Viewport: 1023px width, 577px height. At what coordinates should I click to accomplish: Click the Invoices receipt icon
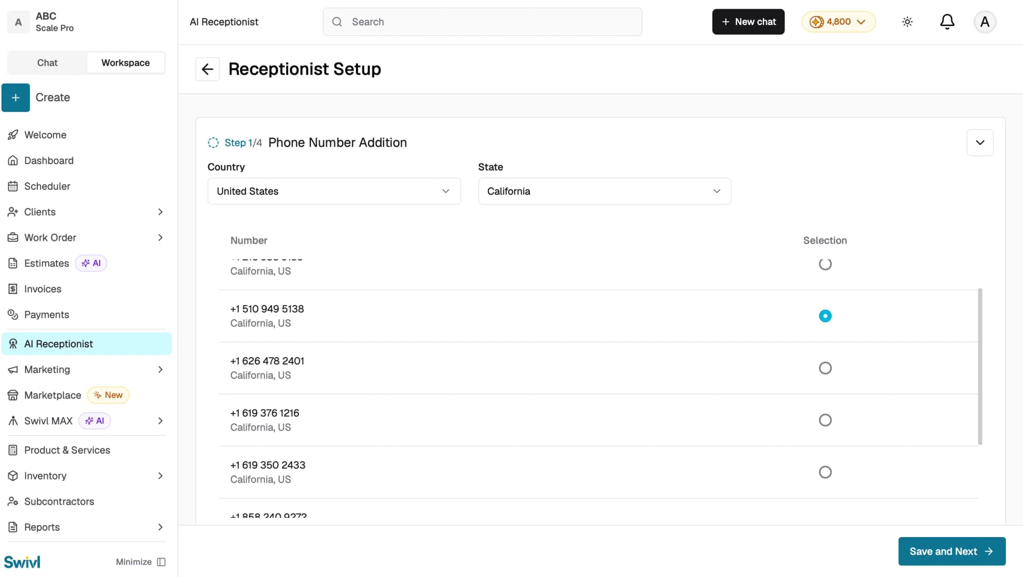[x=13, y=289]
